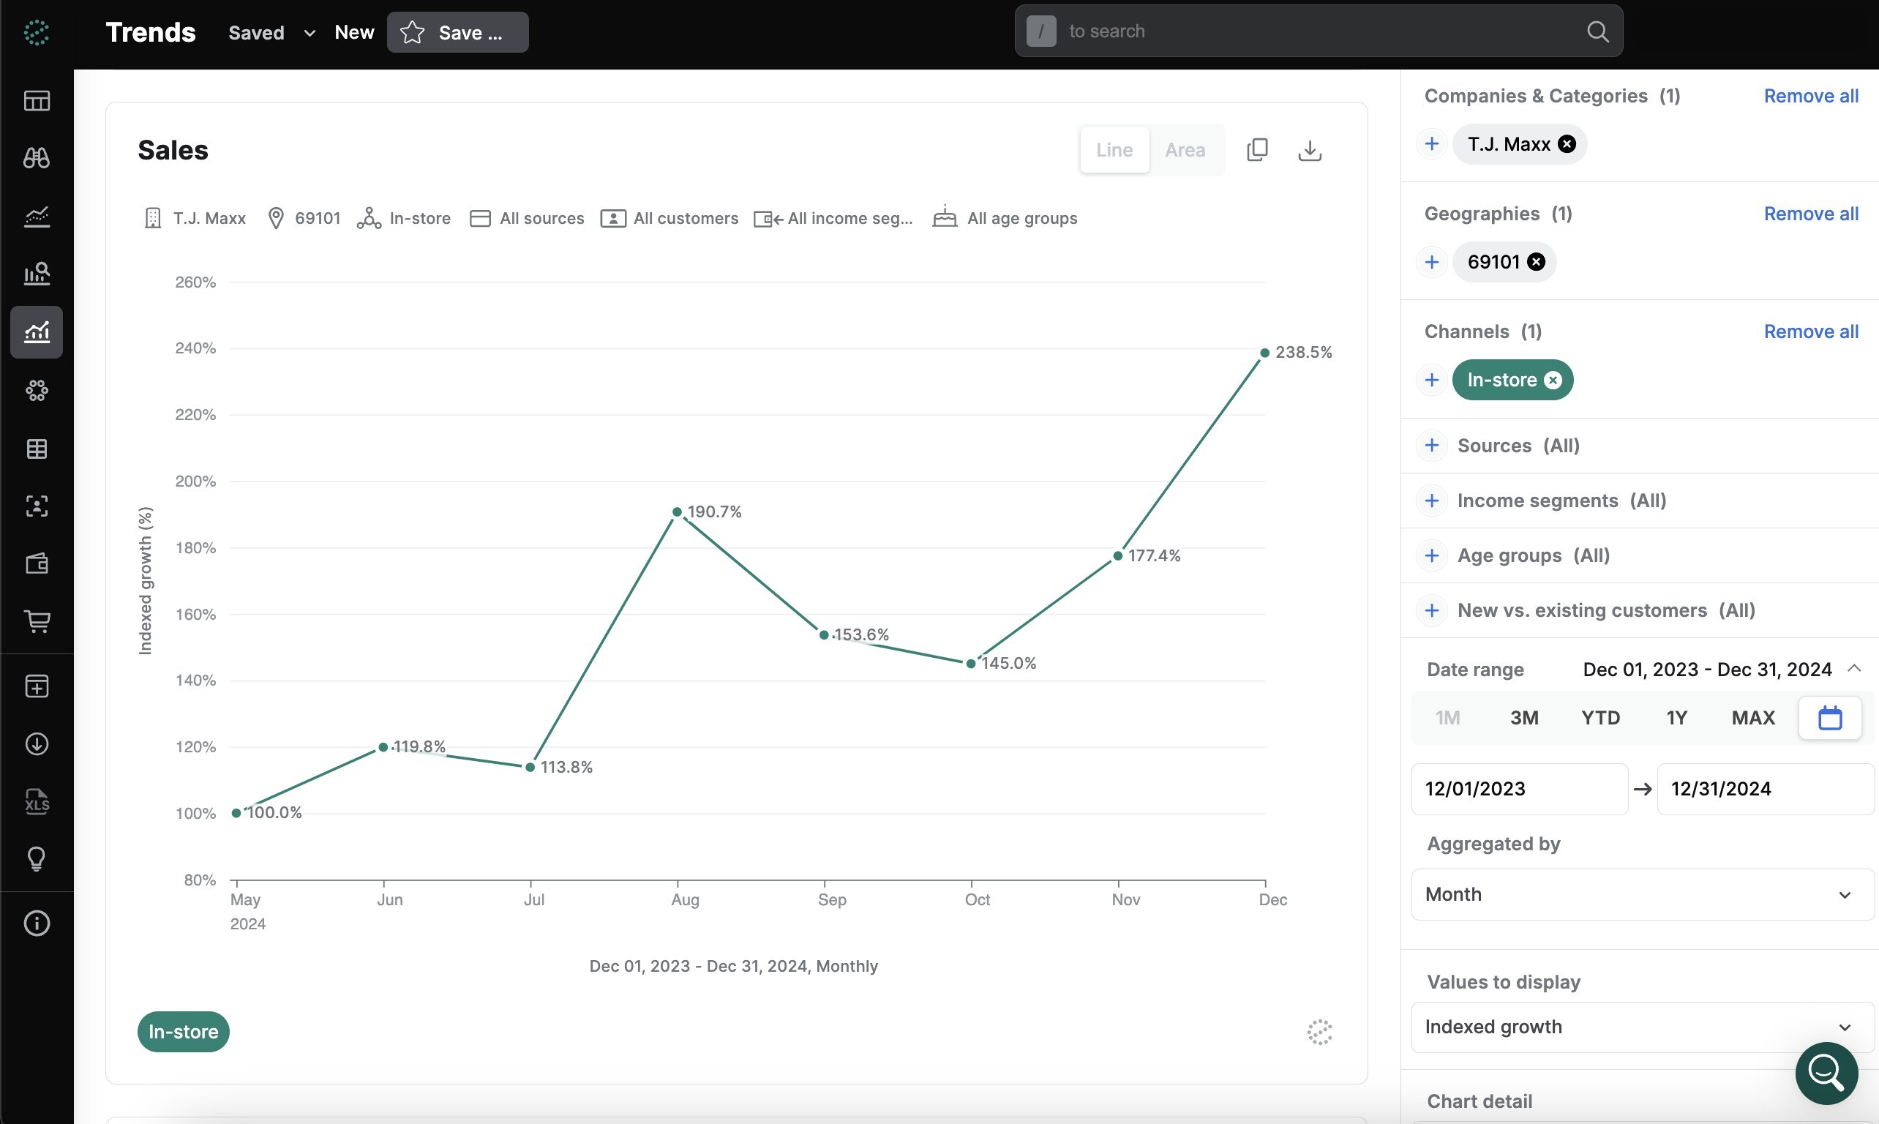Click the New menu item in top bar
Image resolution: width=1879 pixels, height=1124 pixels.
click(353, 31)
